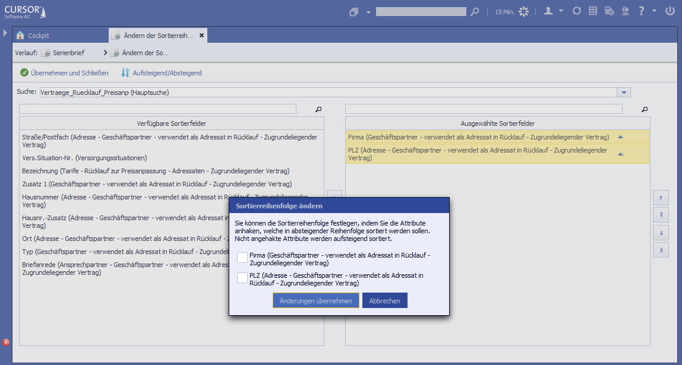Check the PLZ descending sort checkbox
Image resolution: width=682 pixels, height=365 pixels.
[x=242, y=278]
